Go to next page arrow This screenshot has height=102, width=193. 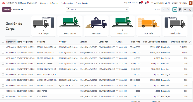(168, 10)
